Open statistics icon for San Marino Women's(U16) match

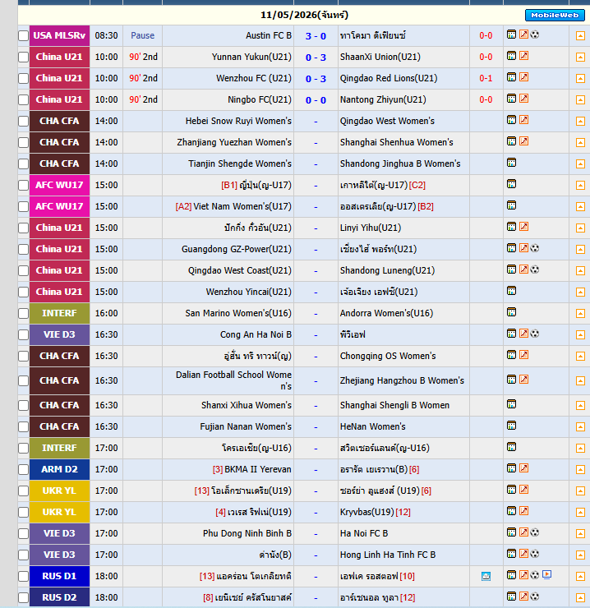511,312
